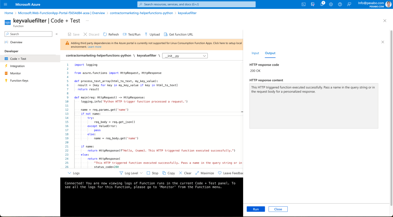Screen dimensions: 393x217
Task: Click the Discard toolbar button
Action: [x=91, y=35]
